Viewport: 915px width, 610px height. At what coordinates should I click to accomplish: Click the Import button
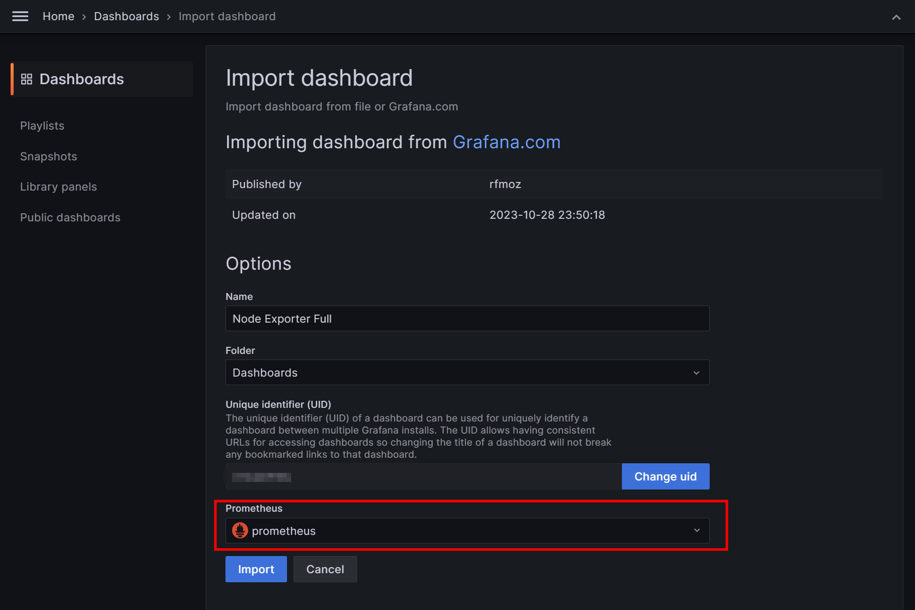(x=256, y=569)
